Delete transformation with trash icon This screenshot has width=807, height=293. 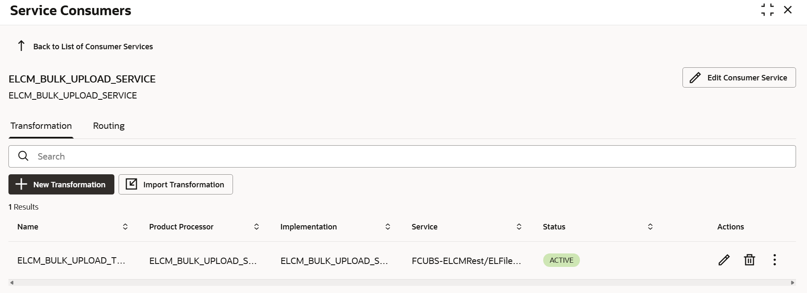tap(749, 260)
